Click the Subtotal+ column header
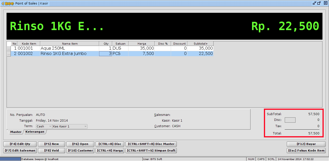329x161 pixels. (200, 44)
